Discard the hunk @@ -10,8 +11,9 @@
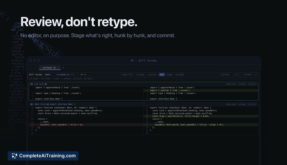This screenshot has height=165, width=287. [252, 104]
